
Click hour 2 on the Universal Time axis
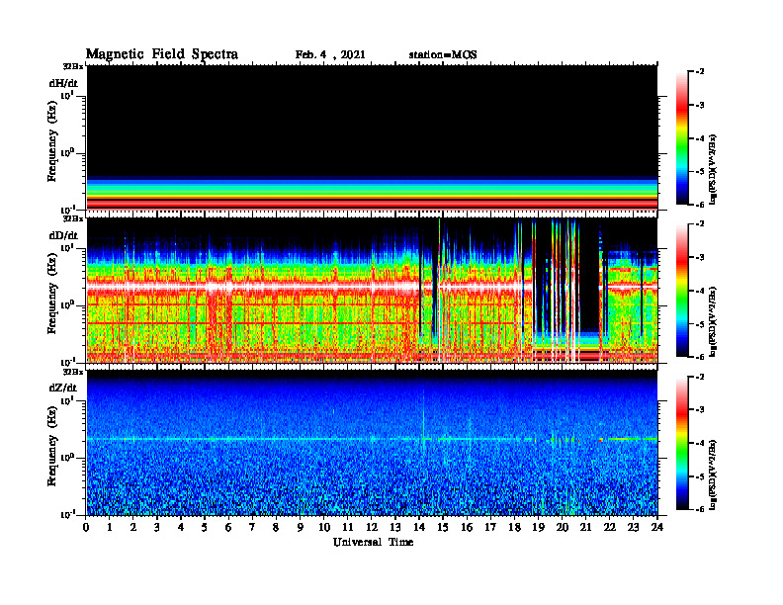(x=133, y=528)
